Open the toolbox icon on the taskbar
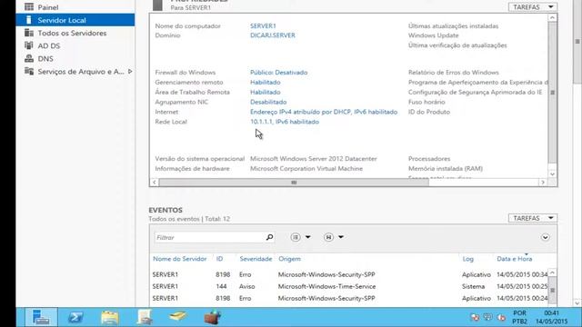This screenshot has width=582, height=327. pos(213,317)
